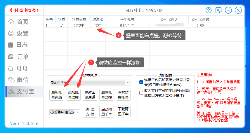The height and width of the screenshot is (133, 250).
Task: Click the orders search icon
Action: [x=11, y=57]
